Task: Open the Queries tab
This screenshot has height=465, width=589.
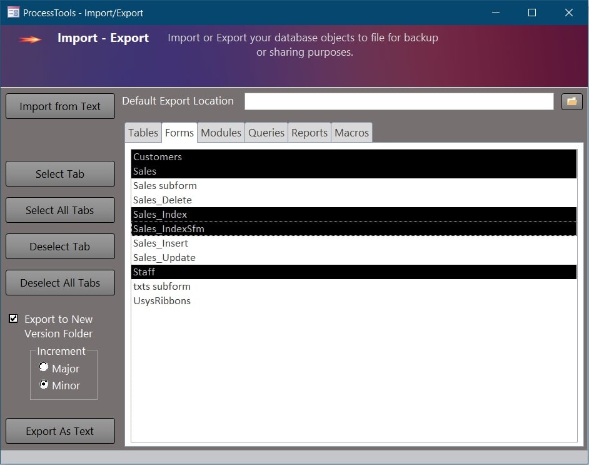Action: click(266, 132)
